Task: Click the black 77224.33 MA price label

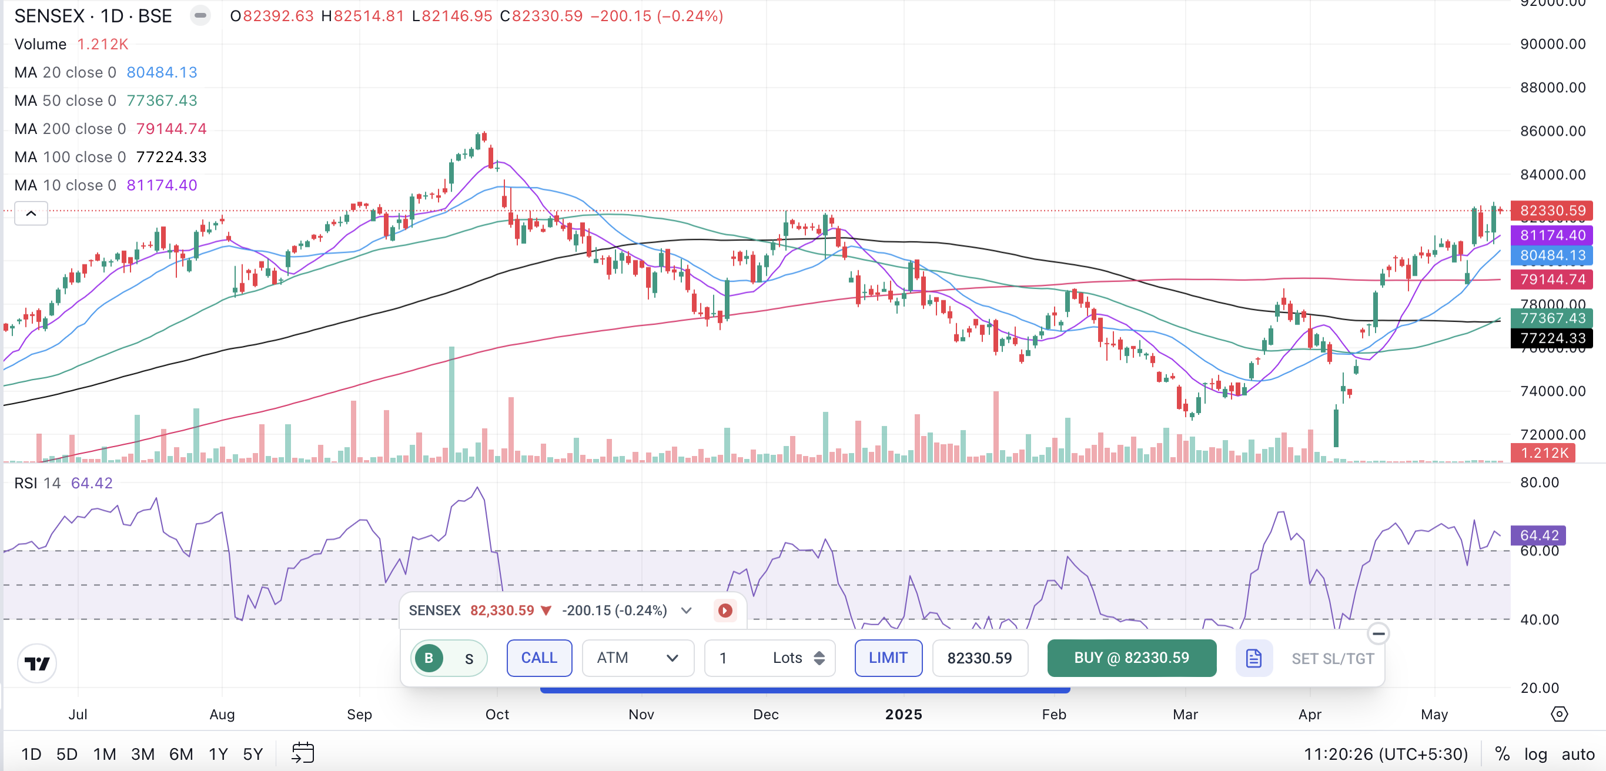Action: [1552, 338]
